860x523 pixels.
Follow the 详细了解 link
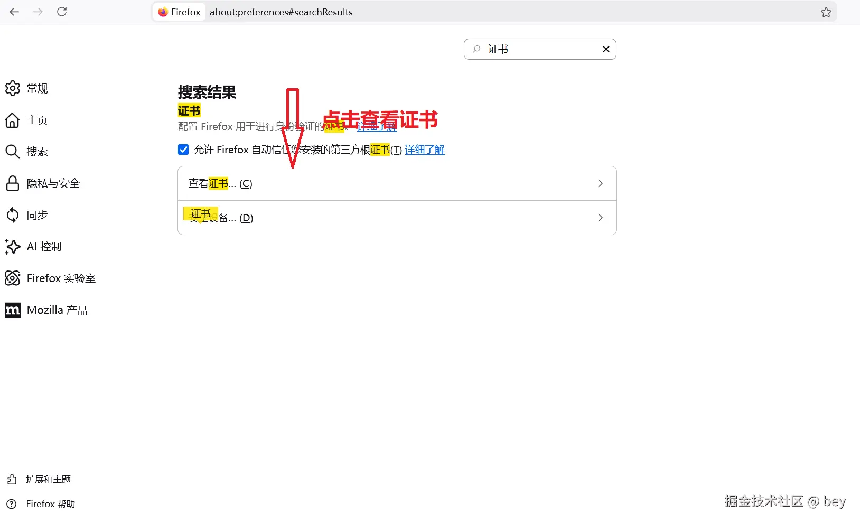pos(424,150)
